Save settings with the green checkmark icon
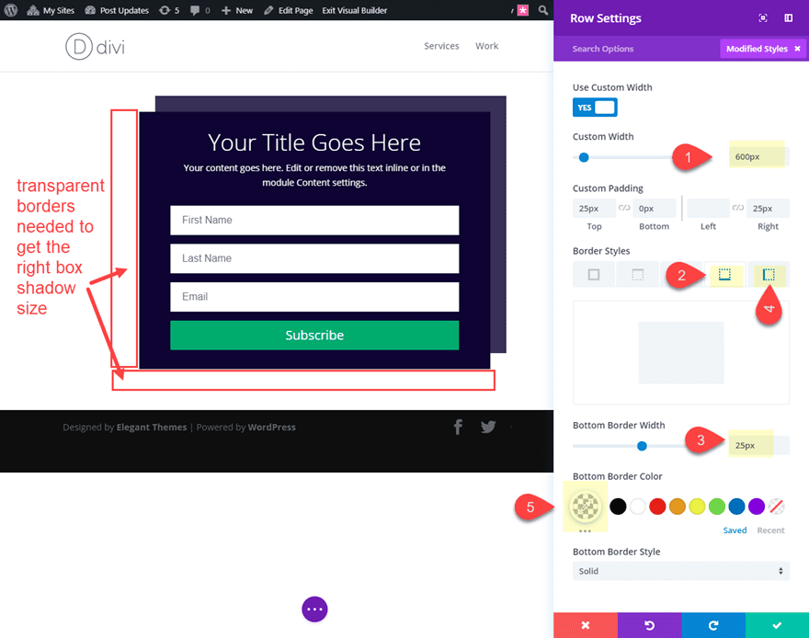809x638 pixels. point(778,624)
